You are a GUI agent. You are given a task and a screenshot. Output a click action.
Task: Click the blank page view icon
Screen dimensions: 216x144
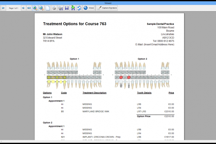(48, 8)
